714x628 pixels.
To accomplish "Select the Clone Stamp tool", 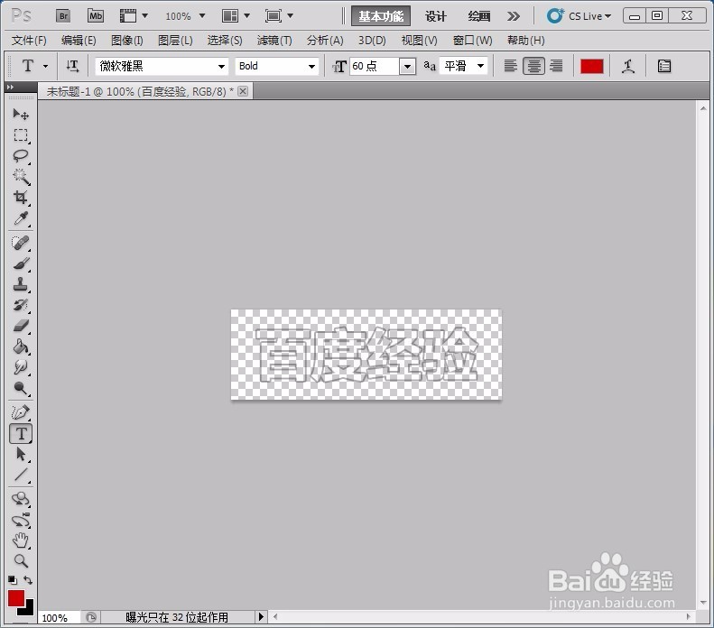I will coord(21,284).
